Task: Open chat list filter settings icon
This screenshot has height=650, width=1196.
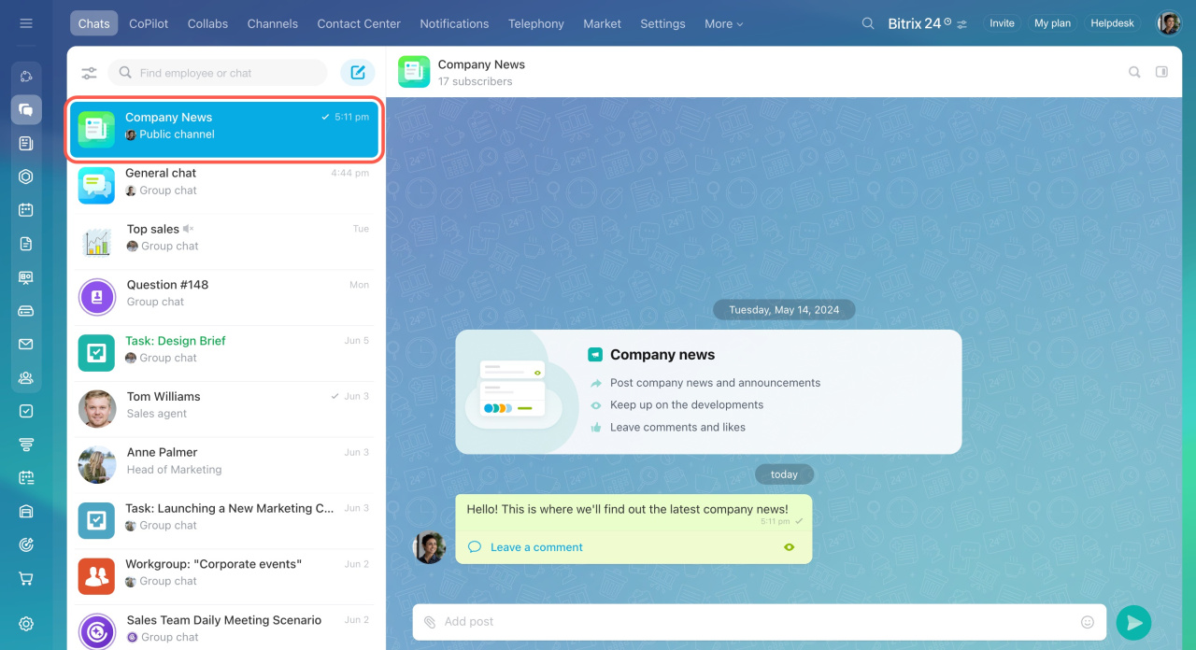Action: [x=89, y=73]
